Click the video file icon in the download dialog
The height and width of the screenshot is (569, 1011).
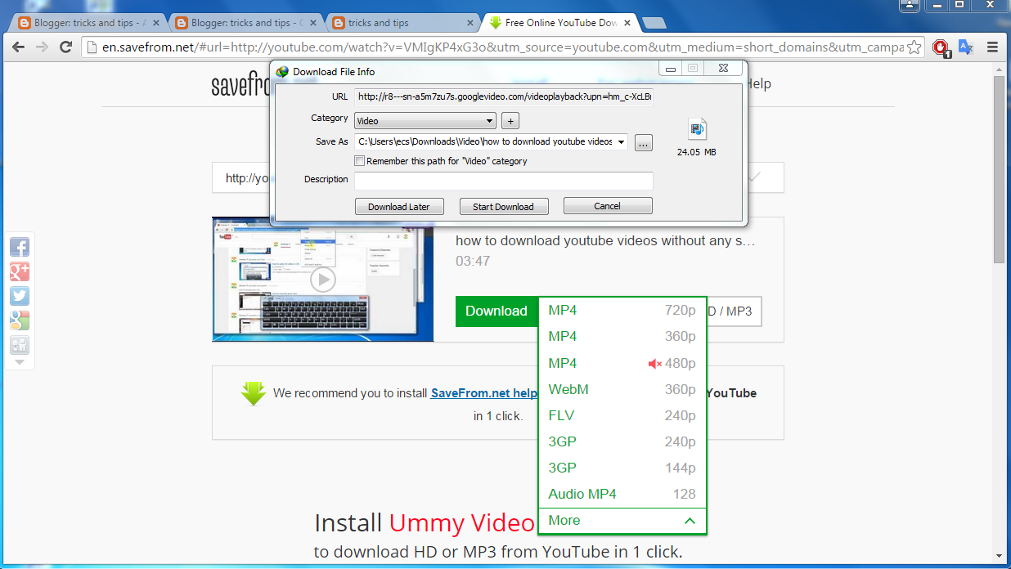pos(697,129)
